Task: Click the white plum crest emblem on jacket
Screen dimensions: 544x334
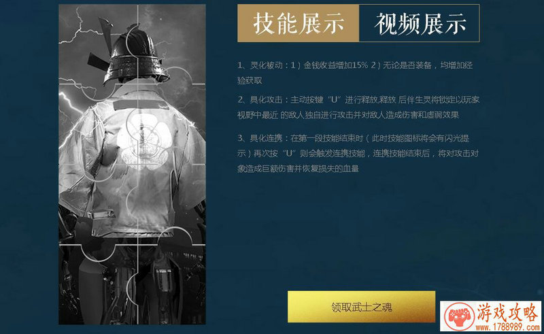Action: 142,139
